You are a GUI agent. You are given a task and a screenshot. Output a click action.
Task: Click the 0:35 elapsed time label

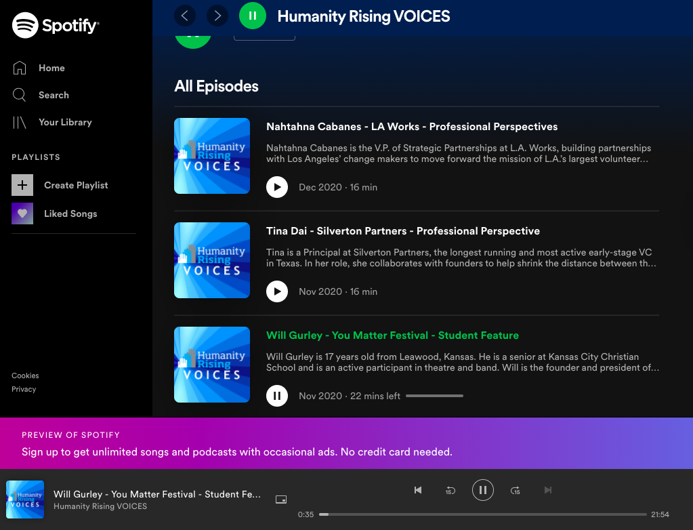click(306, 514)
